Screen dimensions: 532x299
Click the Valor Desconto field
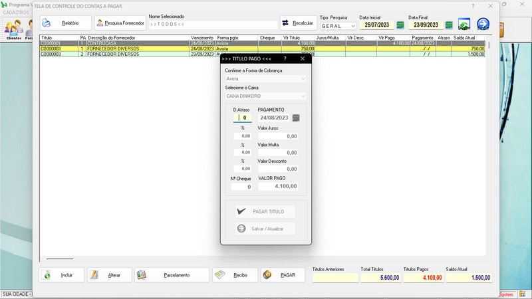pyautogui.click(x=278, y=169)
